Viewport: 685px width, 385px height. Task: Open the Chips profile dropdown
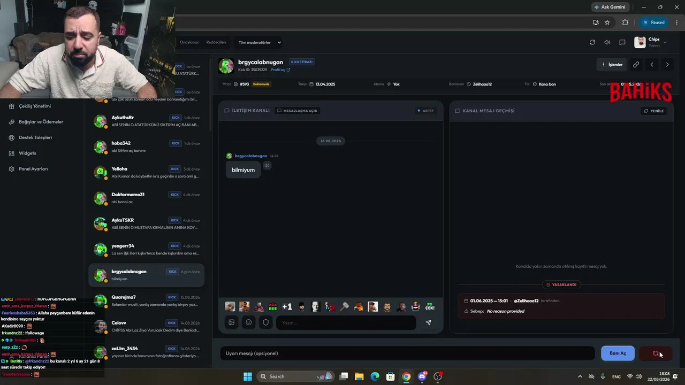[x=651, y=42]
